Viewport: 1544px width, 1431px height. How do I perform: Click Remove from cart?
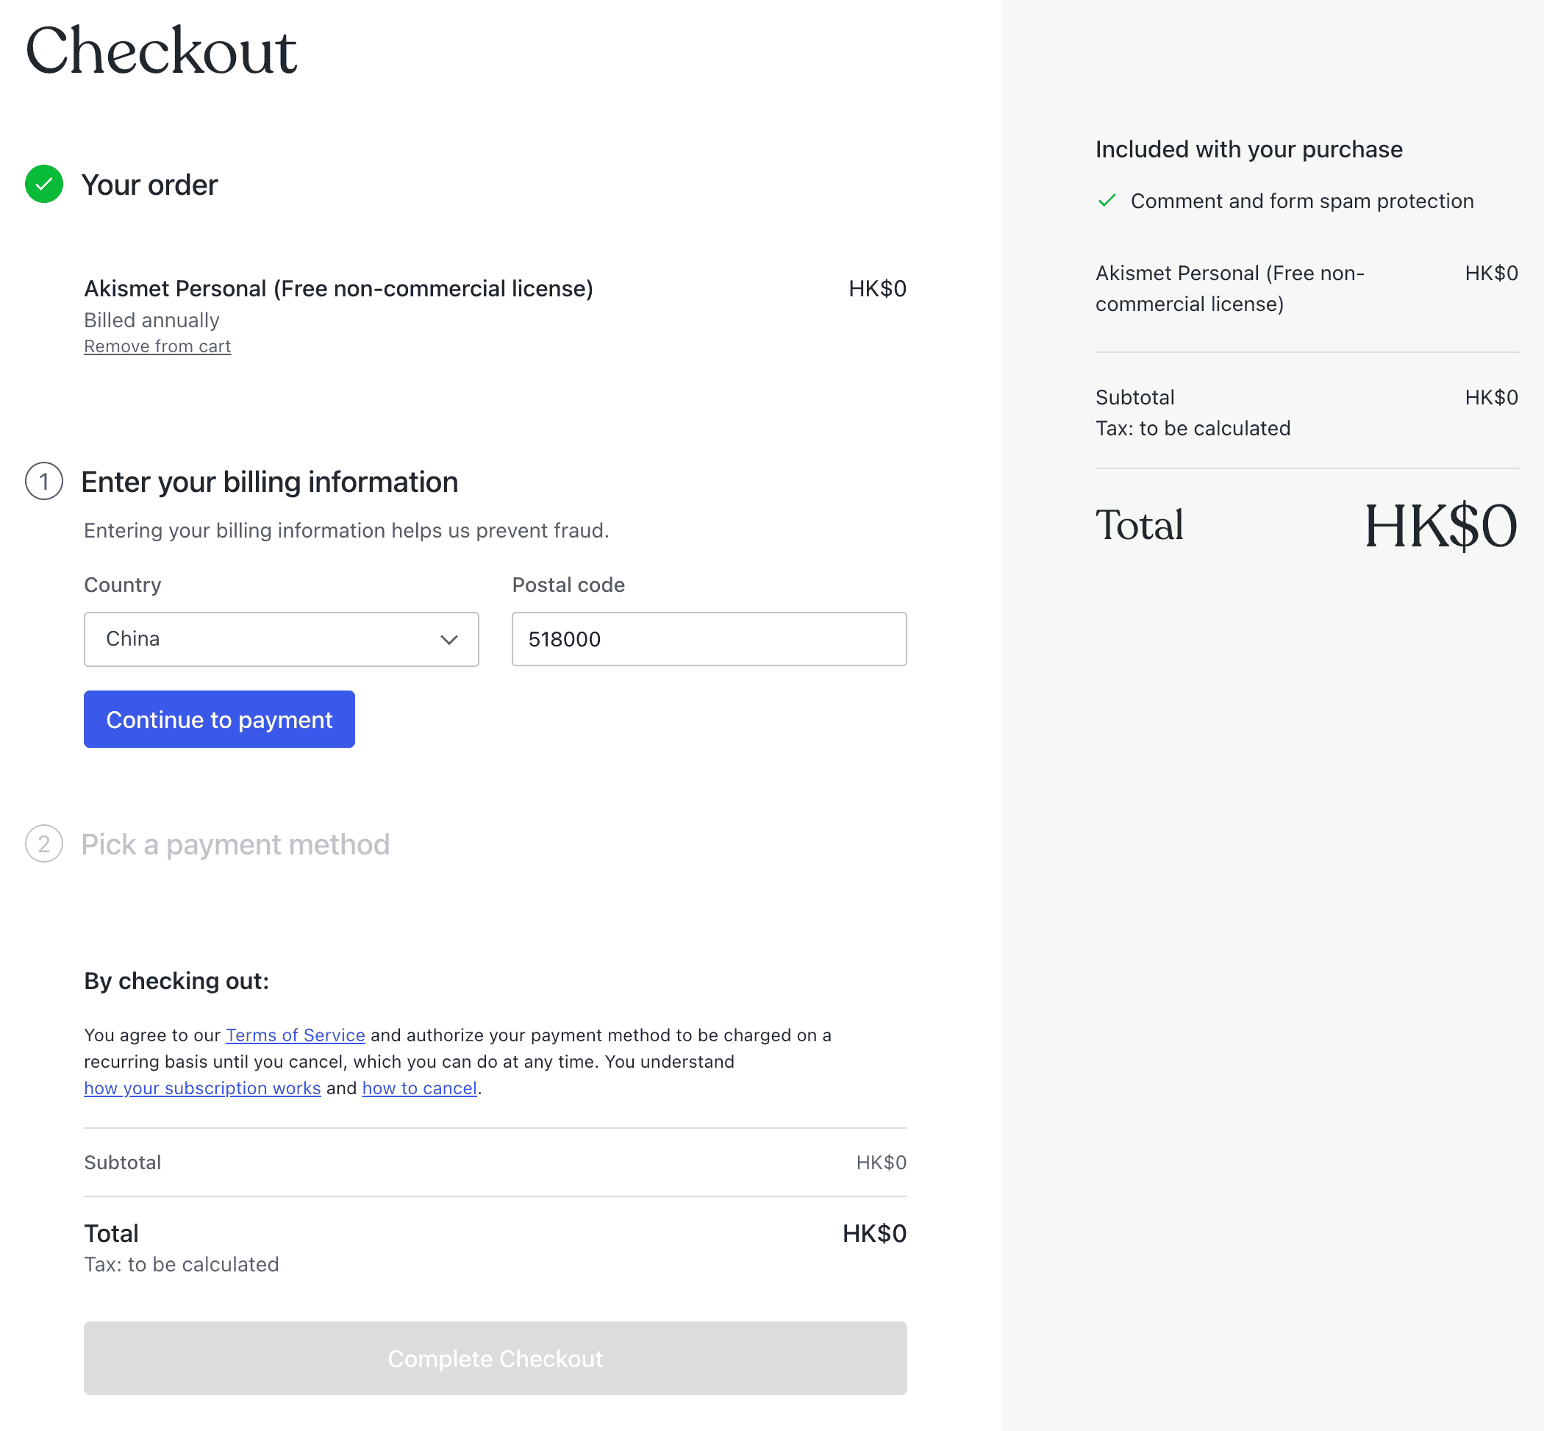(157, 346)
